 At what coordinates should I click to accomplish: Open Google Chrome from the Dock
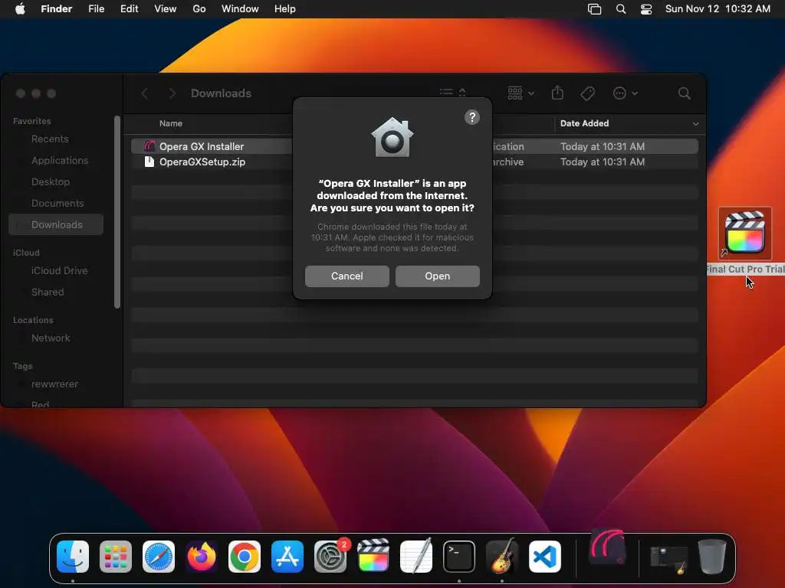click(245, 557)
